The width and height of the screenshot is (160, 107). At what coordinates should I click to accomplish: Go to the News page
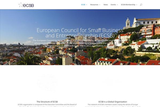click(106, 5)
